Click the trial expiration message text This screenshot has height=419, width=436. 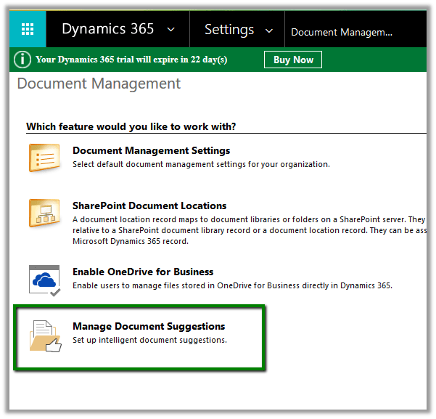(x=131, y=60)
